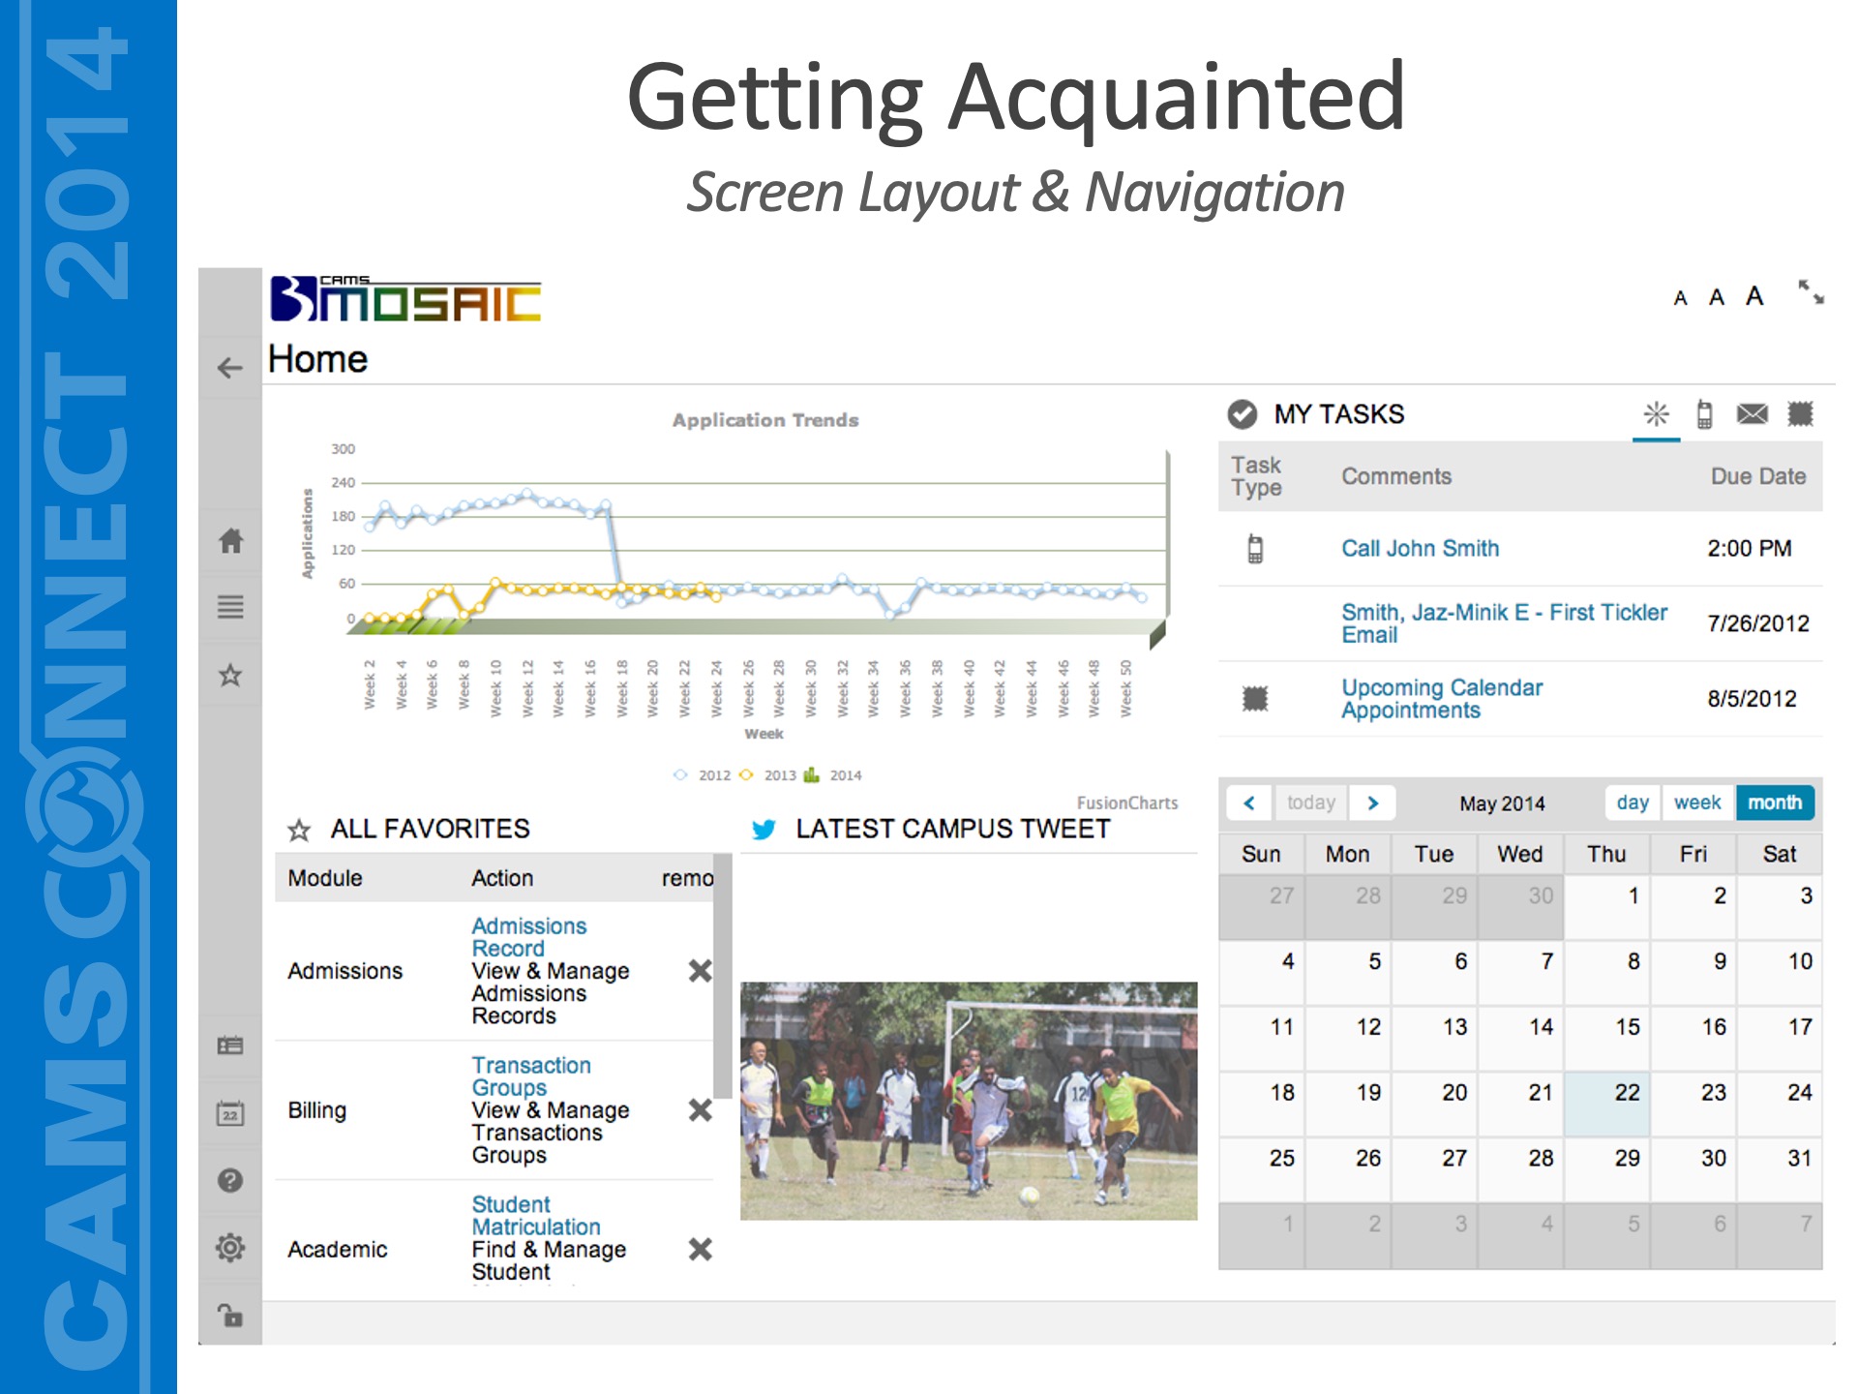Click the Home icon in sidebar
This screenshot has height=1394, width=1858.
230,540
